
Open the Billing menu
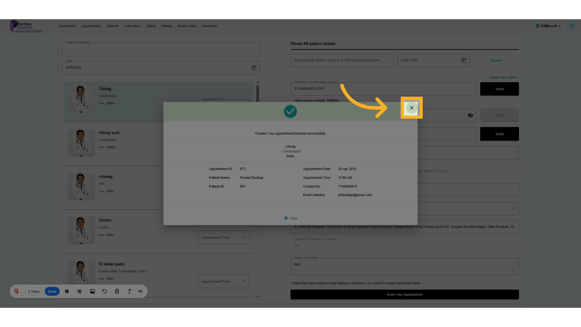(151, 26)
